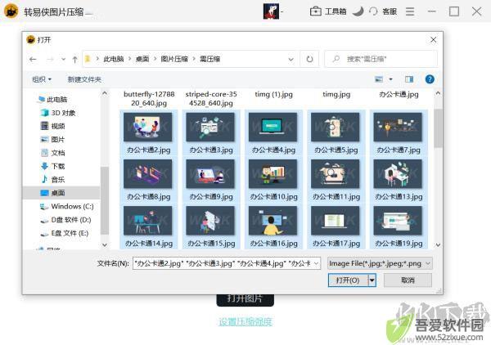Click the 需压缩 breadcrumb in address bar
Image resolution: width=491 pixels, height=345 pixels.
(x=209, y=59)
